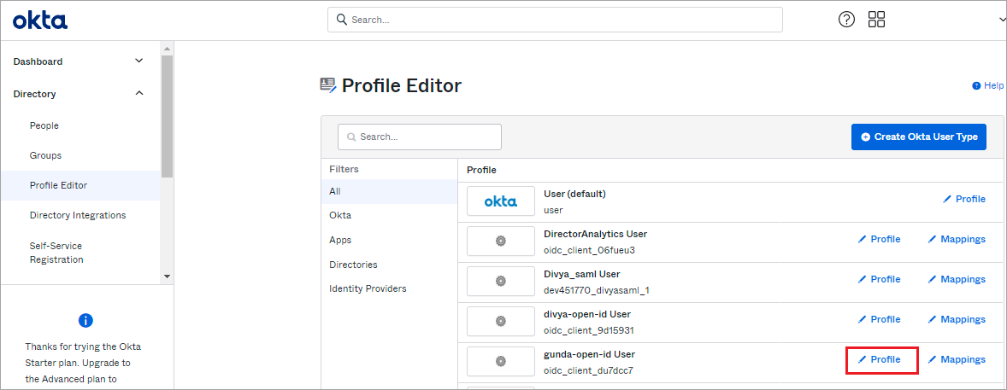Image resolution: width=1007 pixels, height=390 pixels.
Task: Click the divya-open-id User name
Action: [587, 314]
